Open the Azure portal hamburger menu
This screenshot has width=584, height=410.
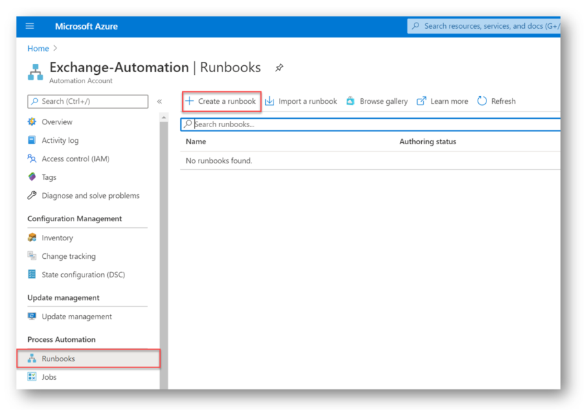[30, 26]
